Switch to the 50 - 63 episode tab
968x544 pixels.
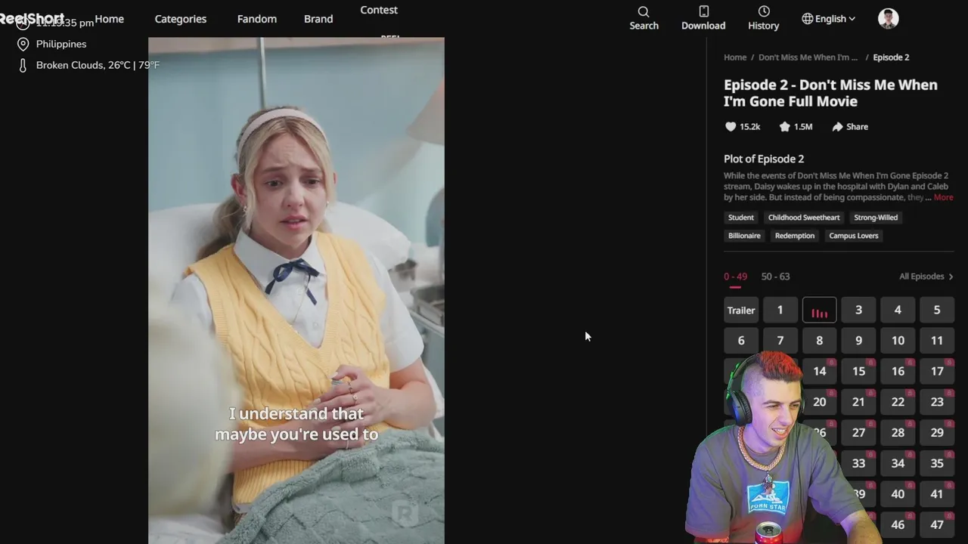click(775, 277)
